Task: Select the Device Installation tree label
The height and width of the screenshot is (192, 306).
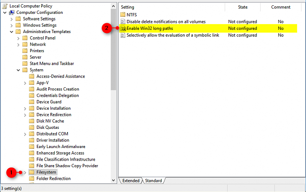Action: [x=53, y=108]
